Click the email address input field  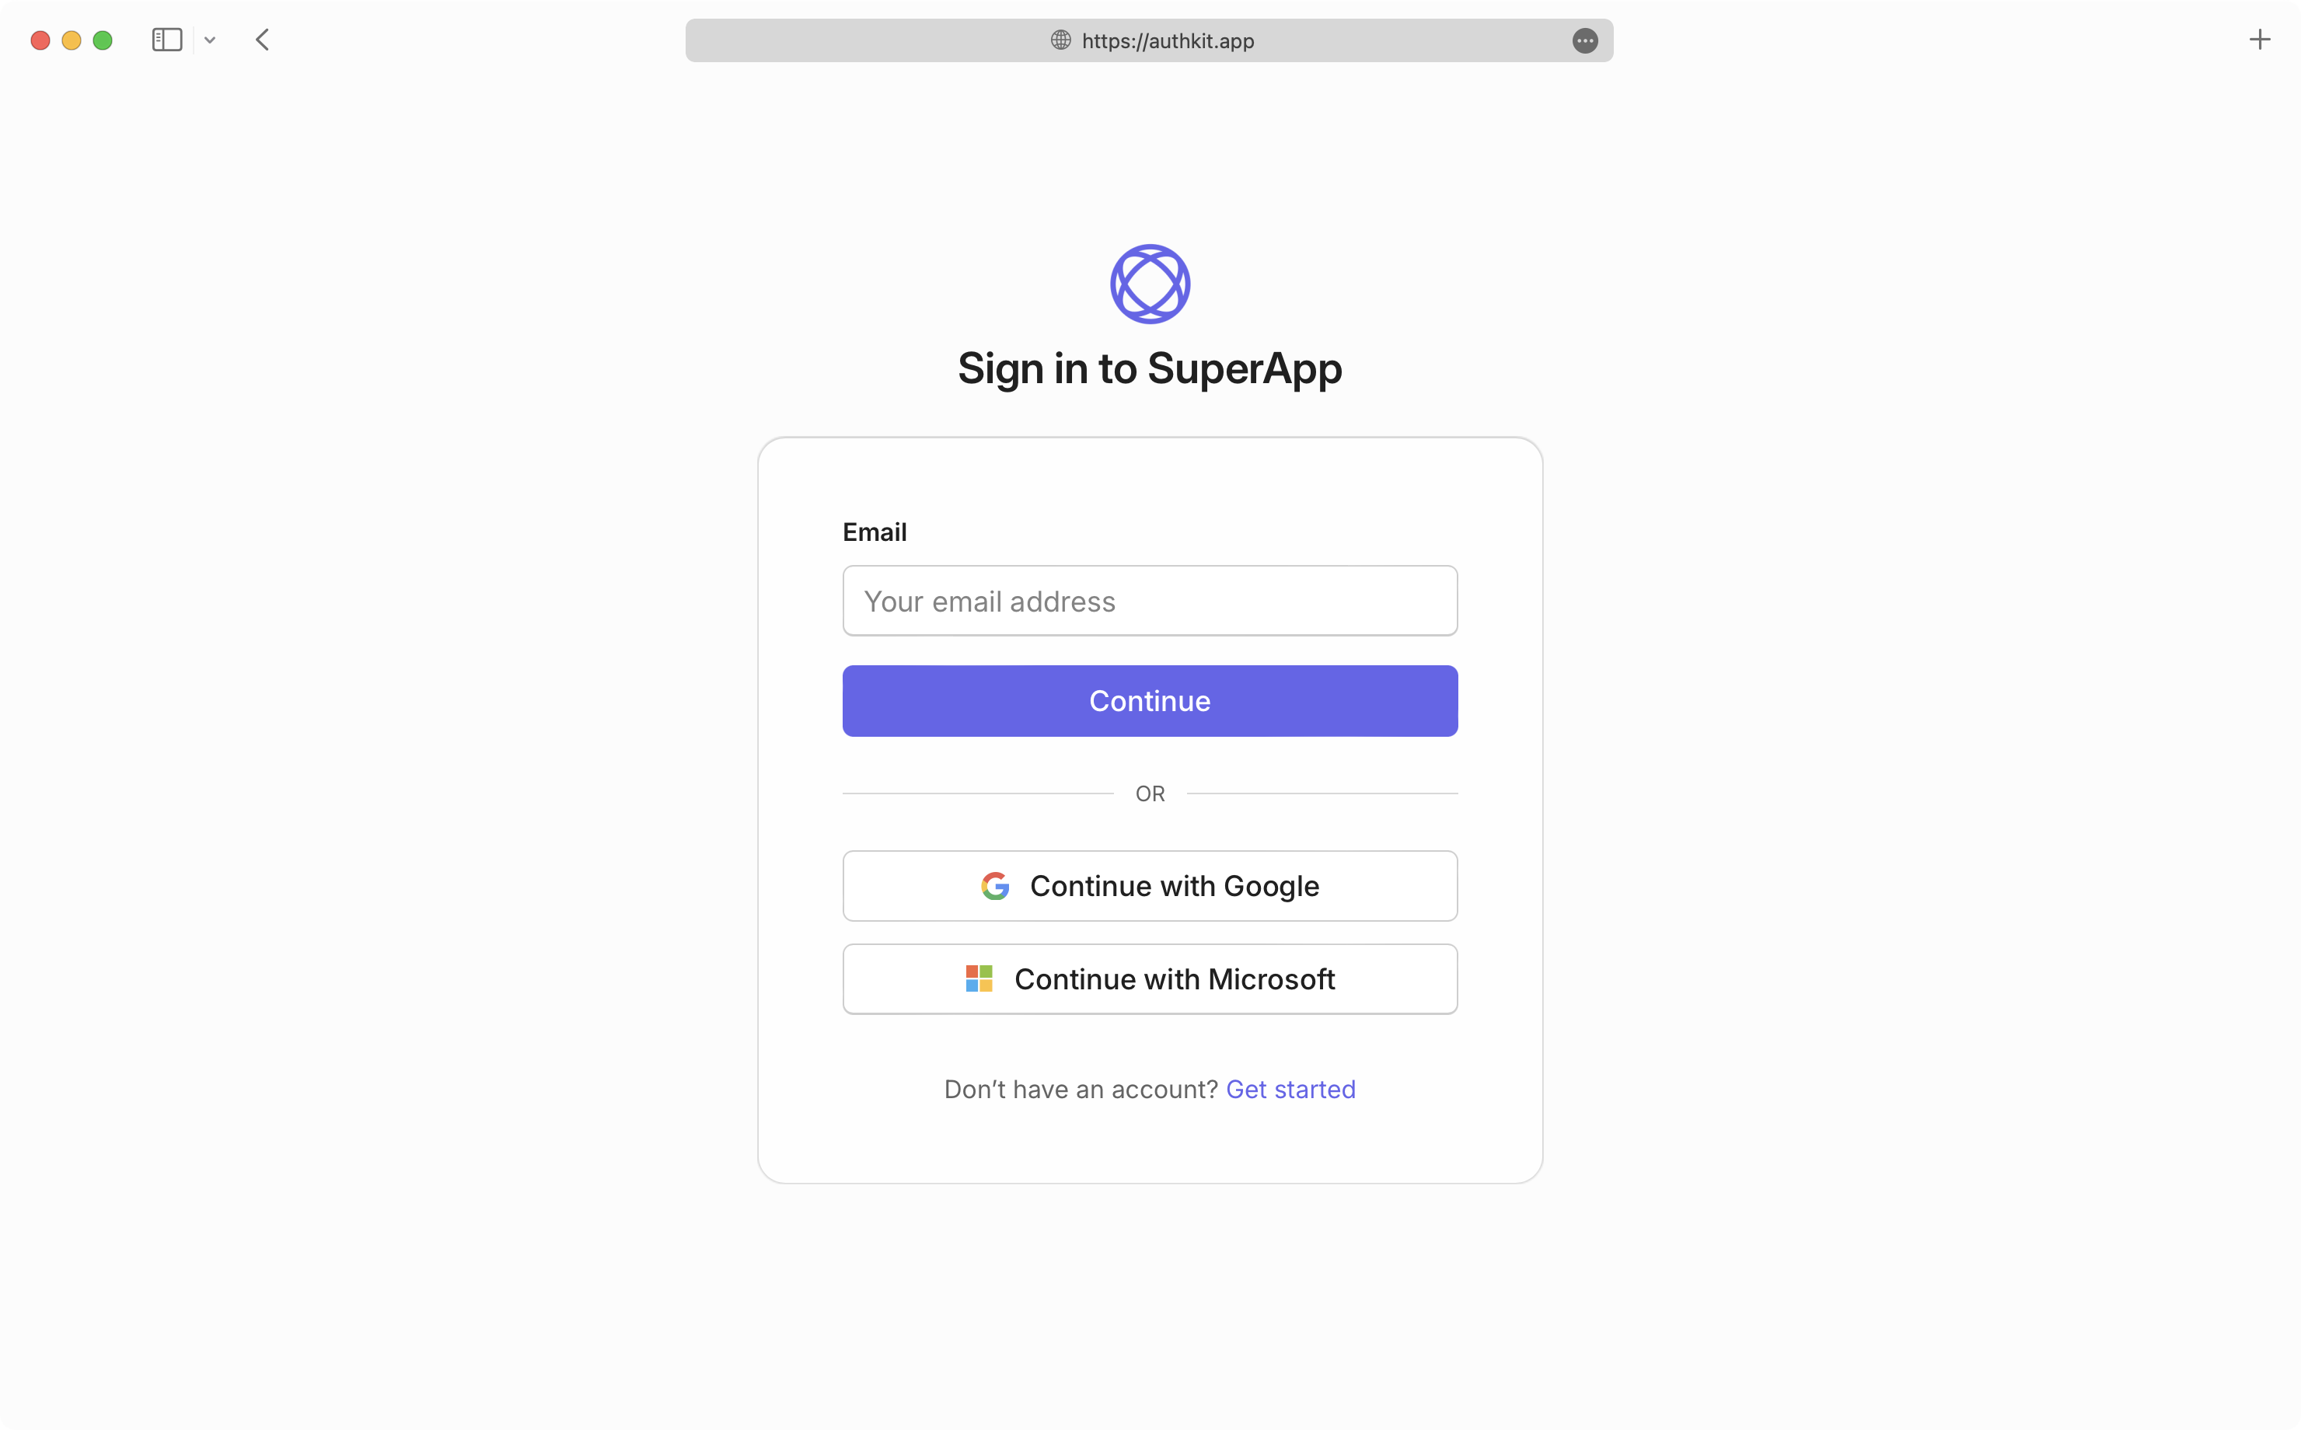coord(1150,600)
